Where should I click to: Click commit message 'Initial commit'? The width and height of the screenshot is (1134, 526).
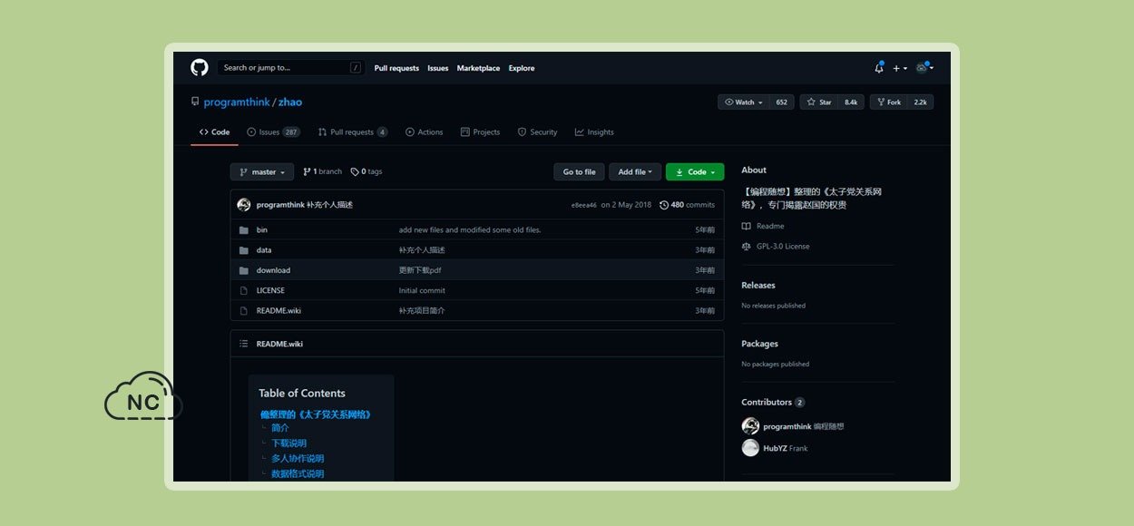(x=422, y=290)
